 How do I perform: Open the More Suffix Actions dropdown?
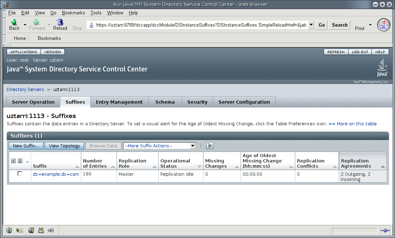159,146
